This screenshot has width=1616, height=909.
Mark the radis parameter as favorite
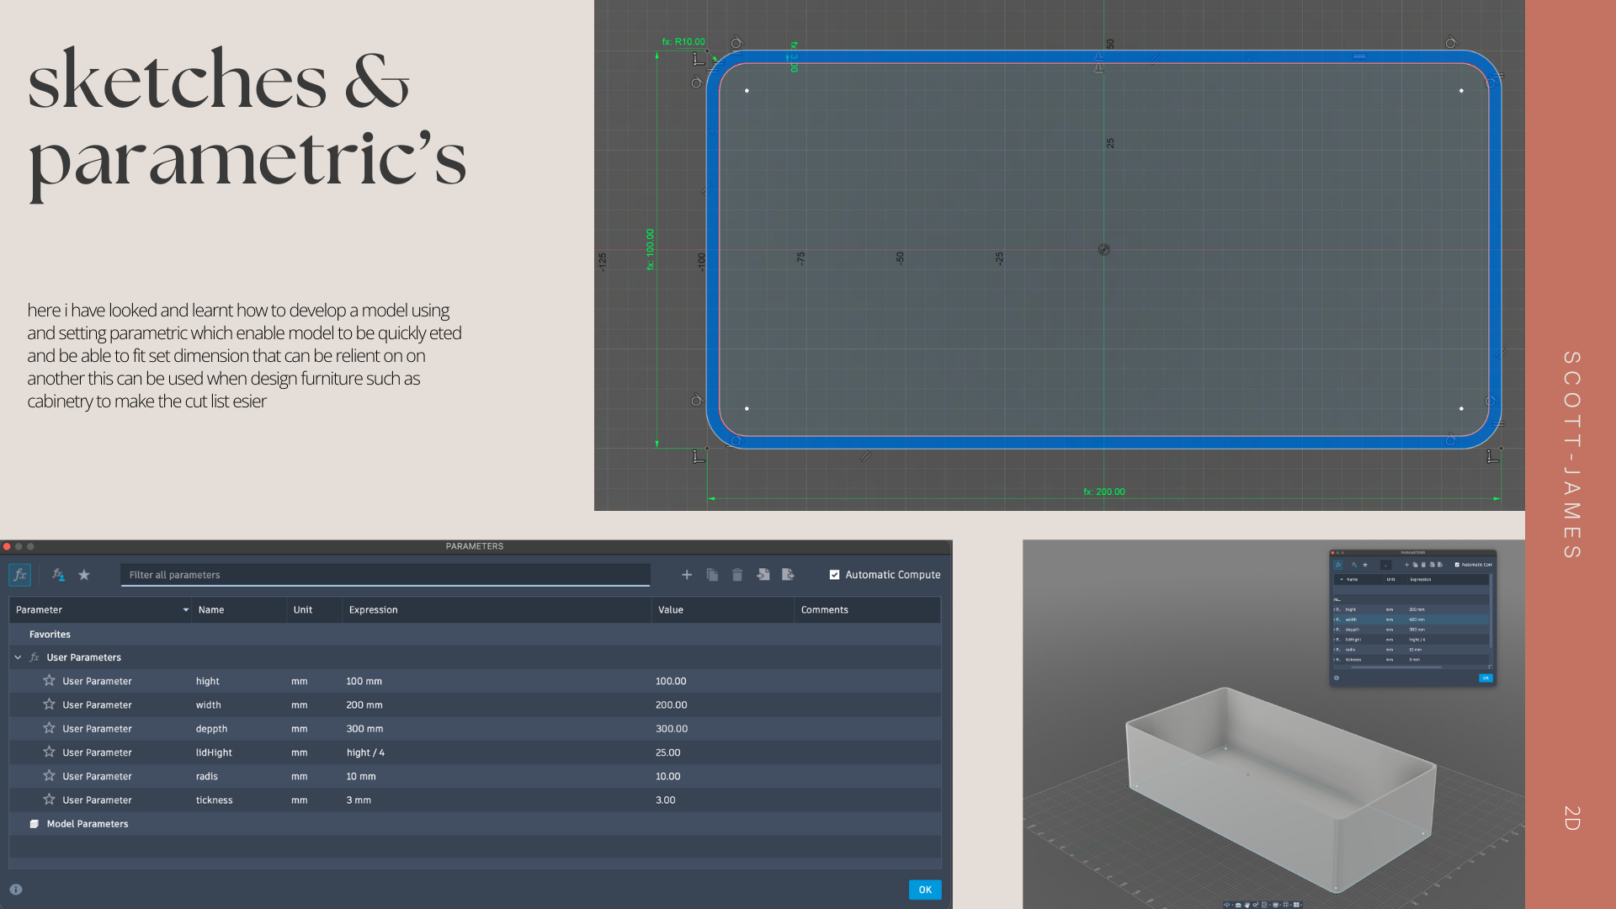(x=49, y=776)
